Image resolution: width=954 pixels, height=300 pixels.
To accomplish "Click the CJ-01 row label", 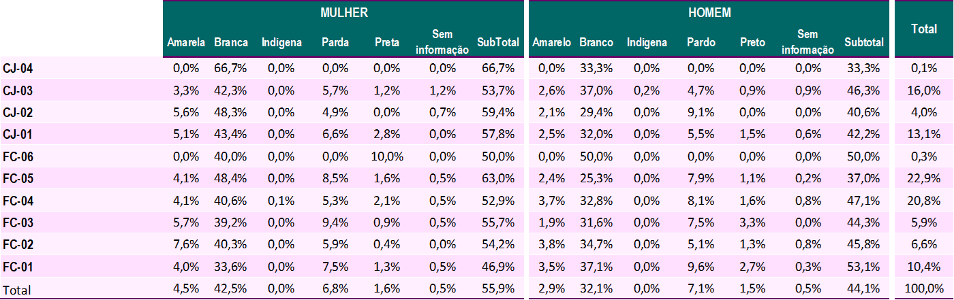I will (18, 135).
